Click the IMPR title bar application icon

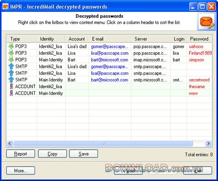click(5, 7)
